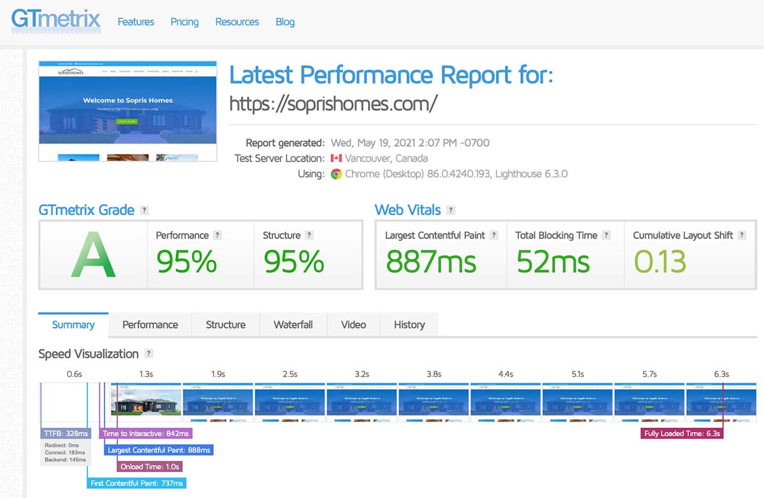Click the 5.1s filmstrip frame
Image resolution: width=764 pixels, height=498 pixels.
[577, 402]
